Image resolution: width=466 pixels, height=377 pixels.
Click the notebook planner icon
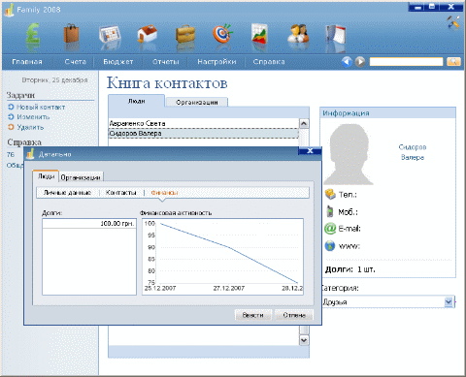pos(335,35)
